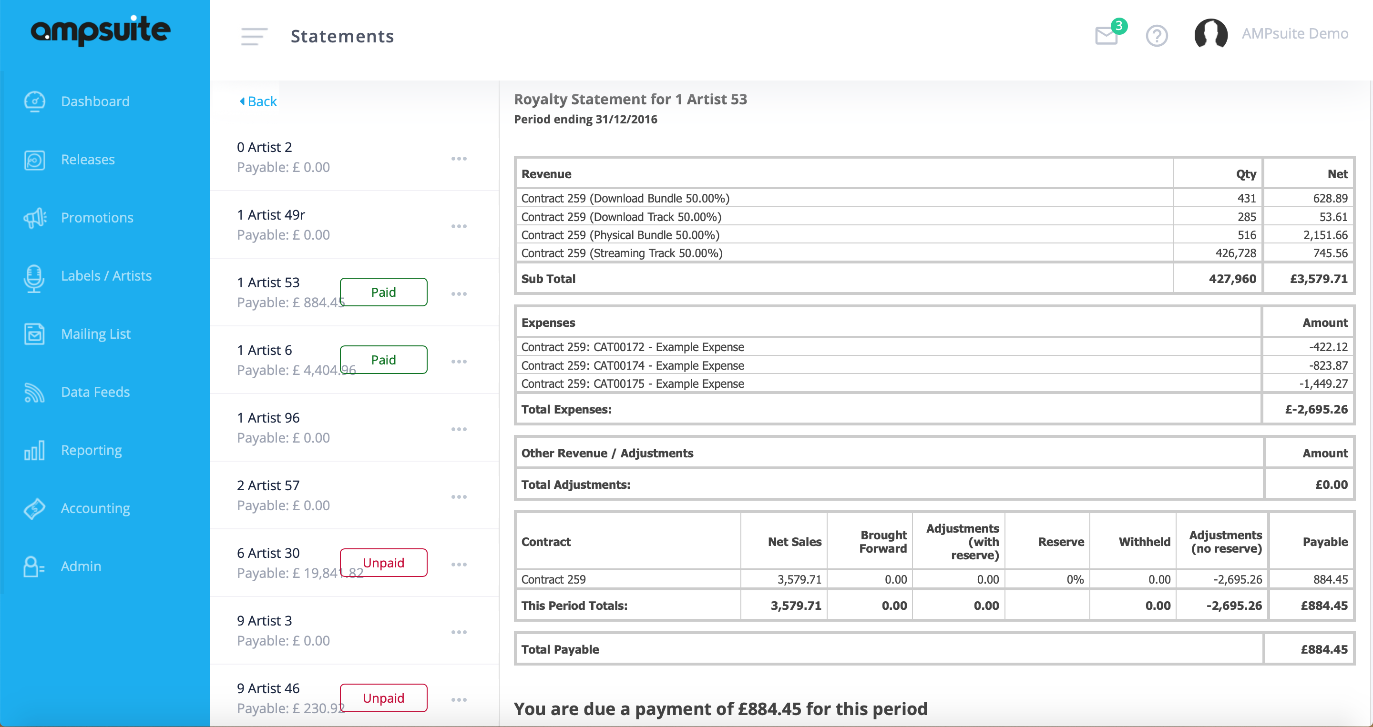Select the 1 Artist 53 statement
The image size is (1373, 727).
(x=354, y=293)
